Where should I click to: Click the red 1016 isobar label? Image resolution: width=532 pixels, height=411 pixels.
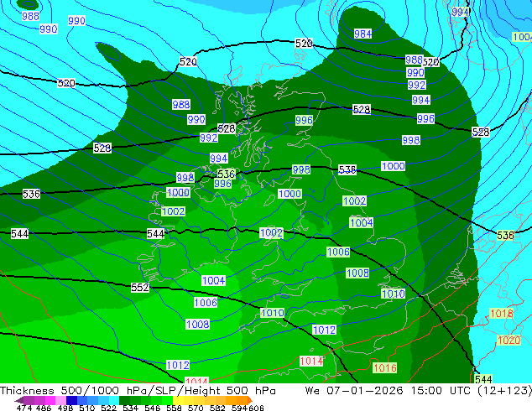click(385, 367)
